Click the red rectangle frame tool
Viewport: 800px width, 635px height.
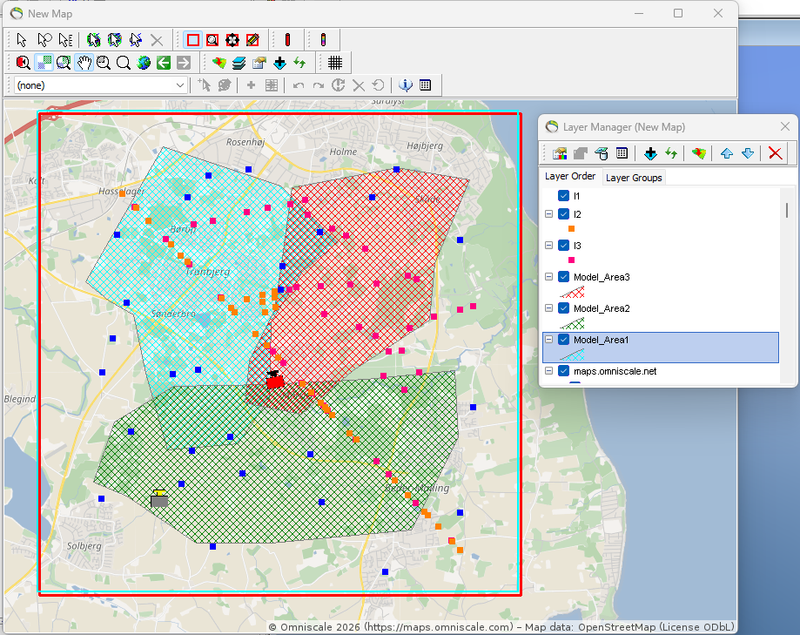193,40
